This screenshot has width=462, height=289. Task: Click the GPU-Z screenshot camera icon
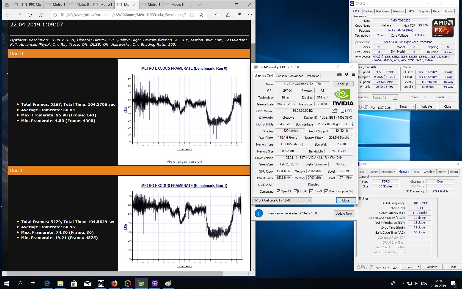coord(339,75)
